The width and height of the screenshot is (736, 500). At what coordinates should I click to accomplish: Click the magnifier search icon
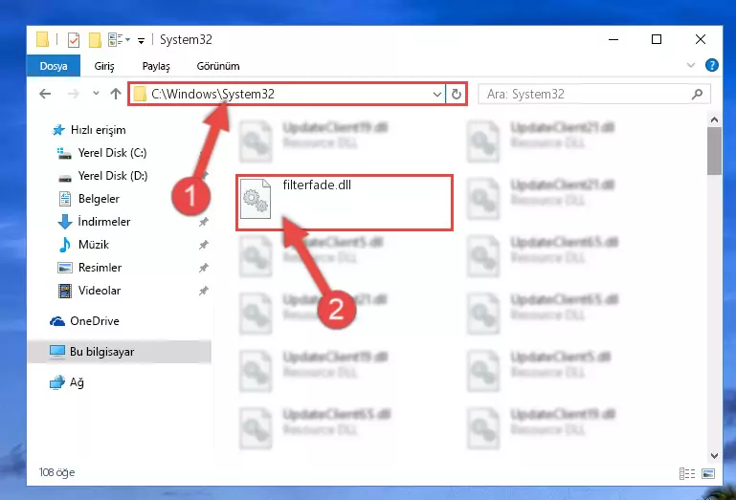pyautogui.click(x=697, y=95)
